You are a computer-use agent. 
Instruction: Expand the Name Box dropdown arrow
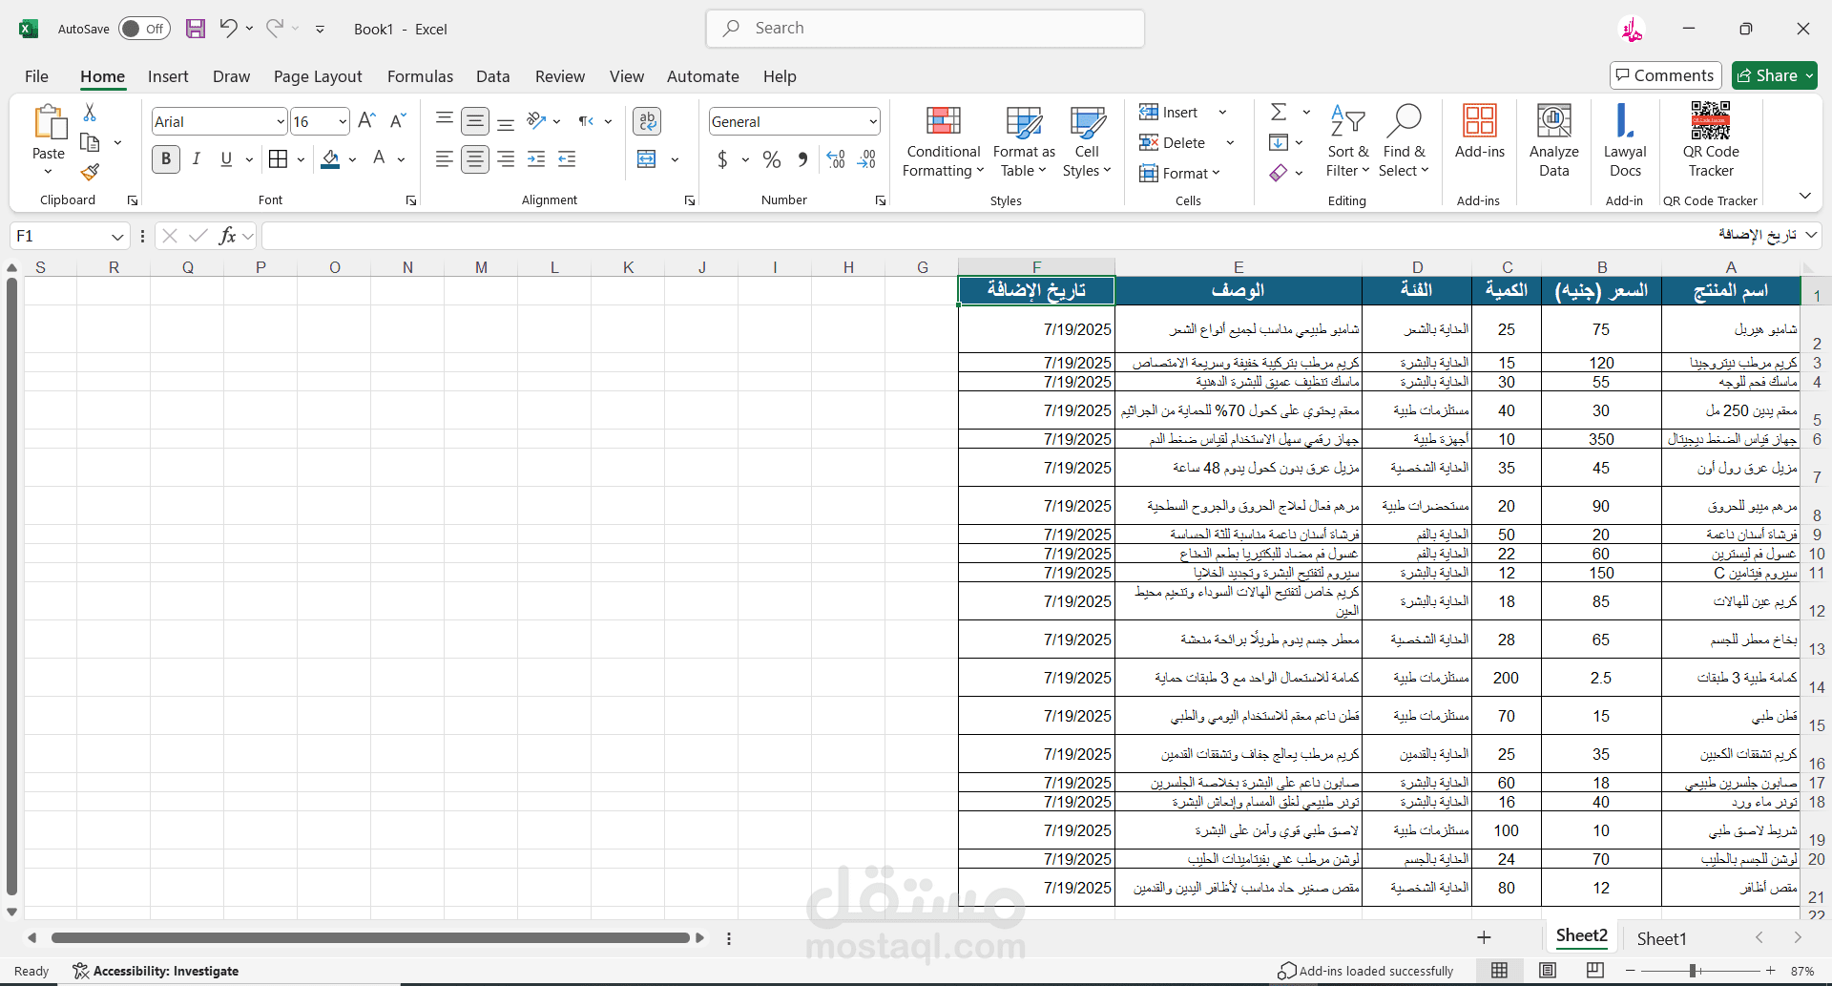[117, 237]
